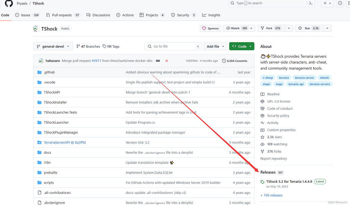
Task: Click the hakusaro avatar
Action: [x=41, y=61]
